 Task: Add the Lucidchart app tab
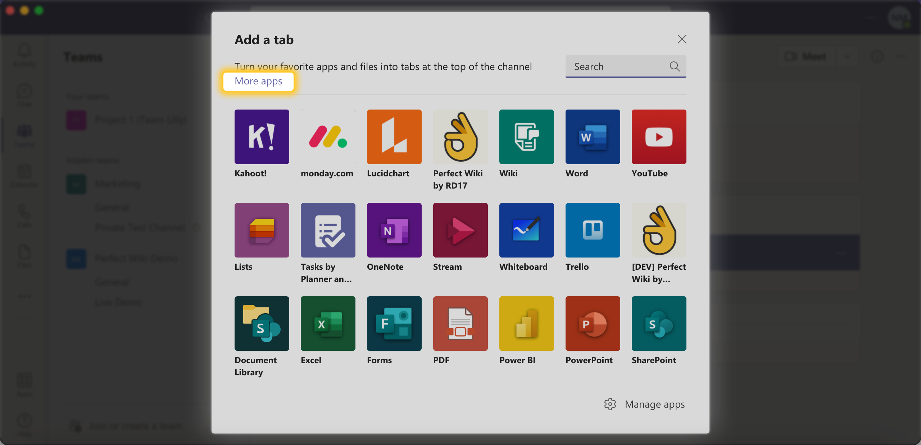tap(394, 137)
